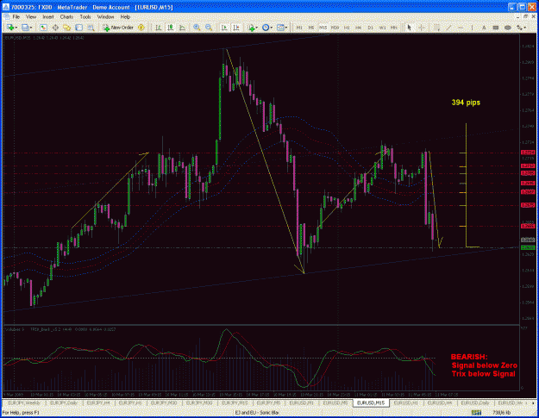Image resolution: width=539 pixels, height=418 pixels.
Task: Click the '738/6 kb' status bar entry
Action: [x=502, y=413]
